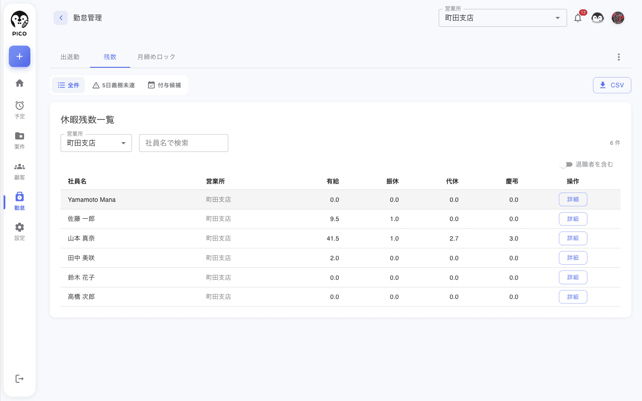
Task: Click 慶弔 value 3.0
Action: click(x=514, y=238)
